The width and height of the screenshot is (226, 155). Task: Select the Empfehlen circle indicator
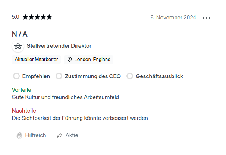click(16, 76)
